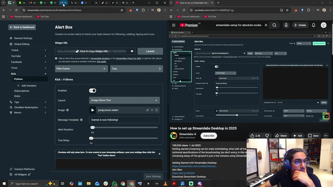The height and width of the screenshot is (187, 333).
Task: Click the Alert Duration slider handle
Action: click(93, 128)
